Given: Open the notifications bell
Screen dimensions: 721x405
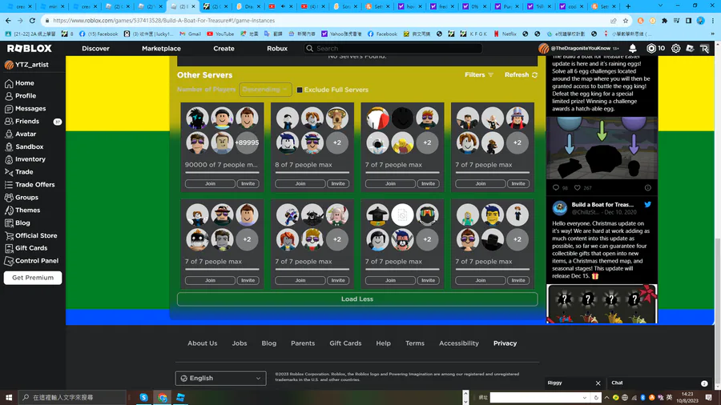Looking at the screenshot, I should [633, 48].
